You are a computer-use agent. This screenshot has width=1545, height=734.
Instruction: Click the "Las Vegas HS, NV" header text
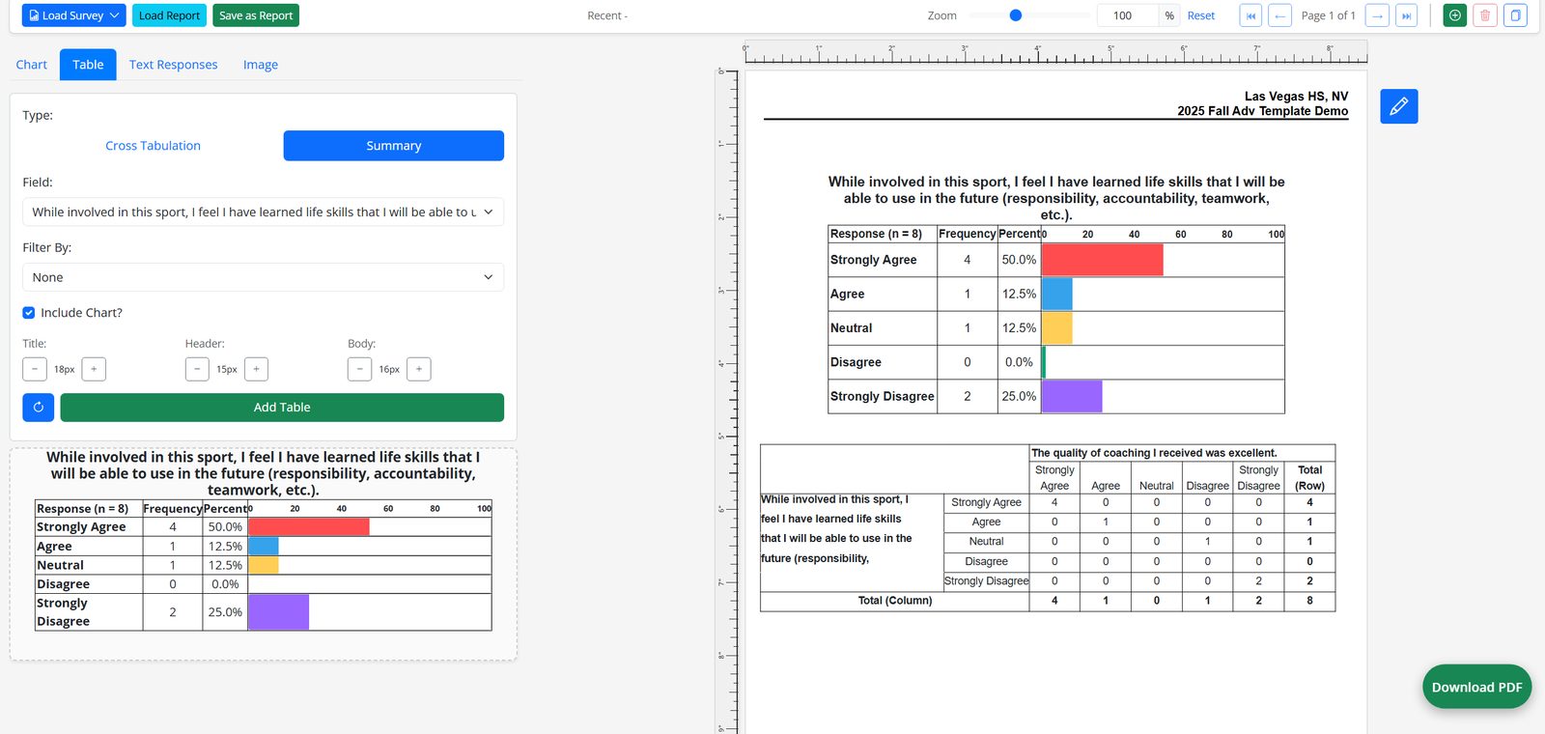click(x=1296, y=97)
